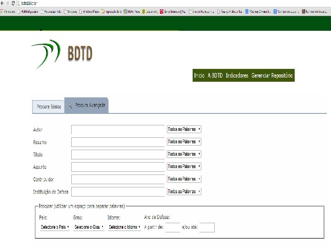Click the 'Ano de Defesa:' label
Viewport: 331px width, 248px height.
point(157,217)
